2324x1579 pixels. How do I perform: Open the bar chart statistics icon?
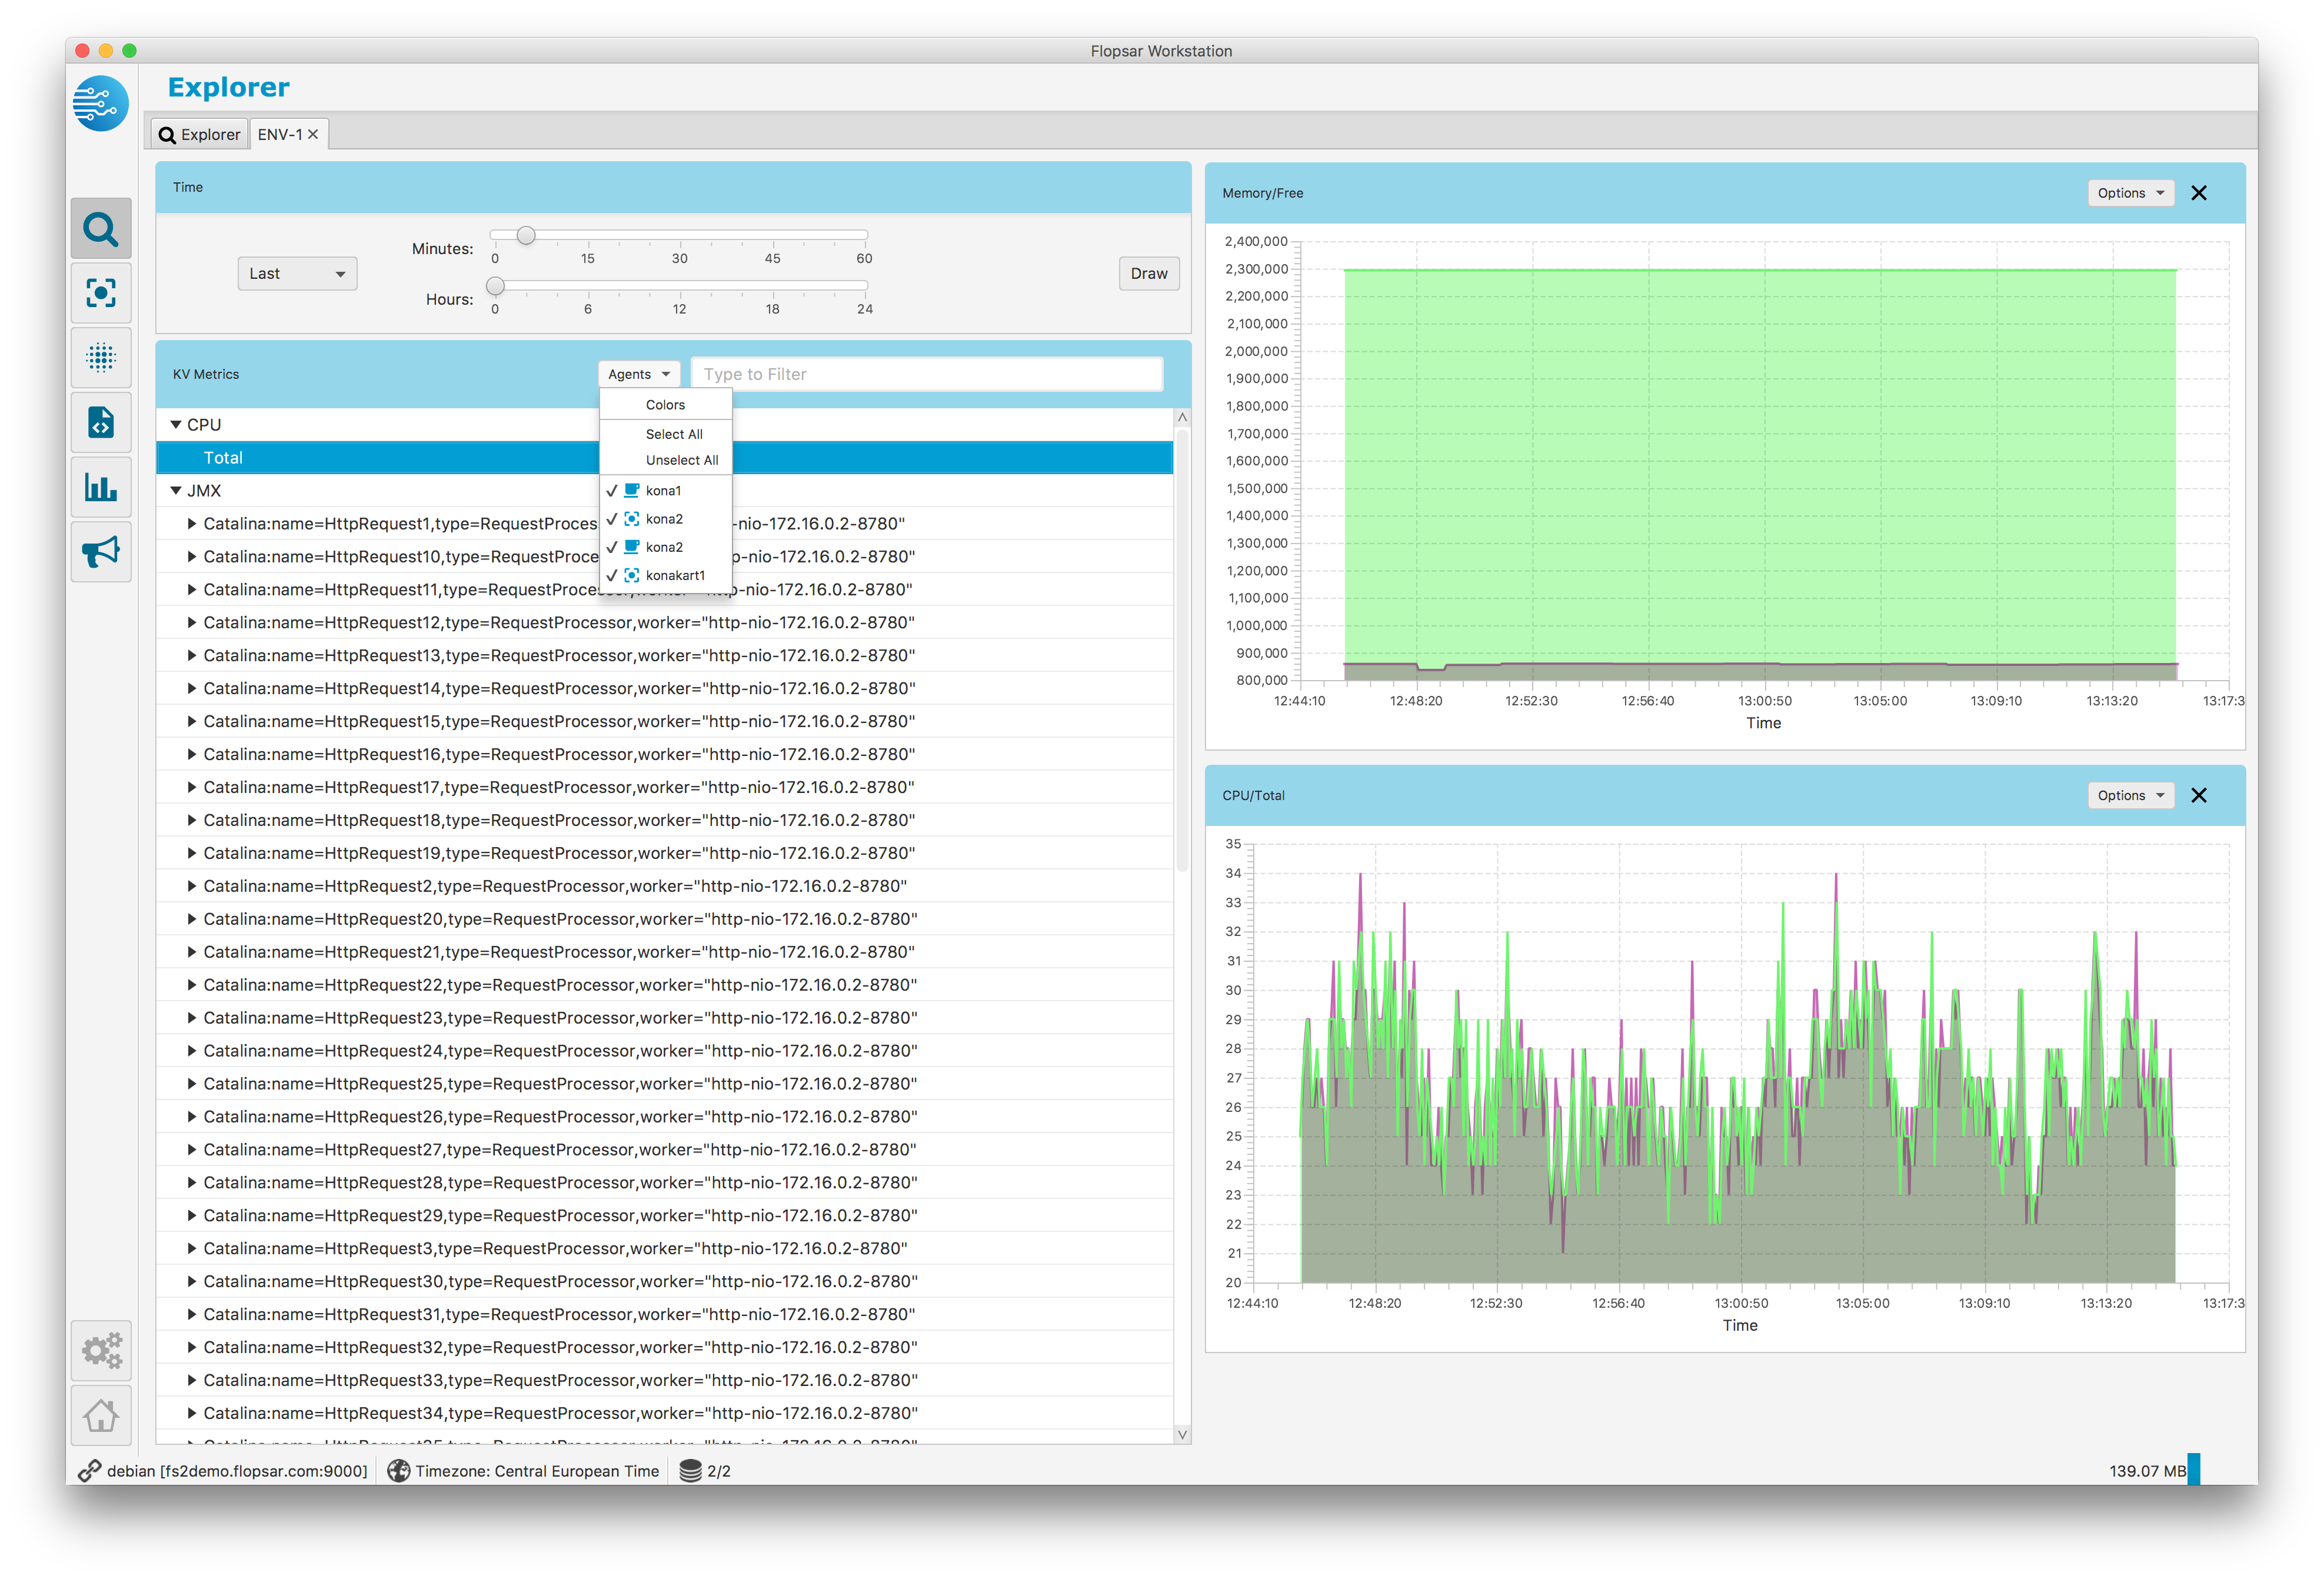coord(101,487)
